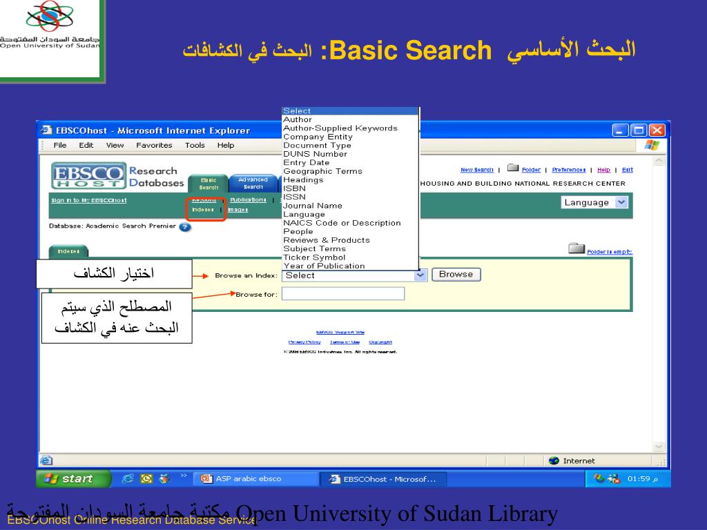Choose Author from the index list

click(x=350, y=119)
